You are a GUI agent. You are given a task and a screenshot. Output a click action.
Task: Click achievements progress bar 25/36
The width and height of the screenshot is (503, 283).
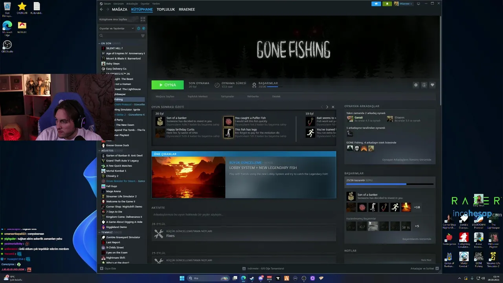[x=389, y=184]
